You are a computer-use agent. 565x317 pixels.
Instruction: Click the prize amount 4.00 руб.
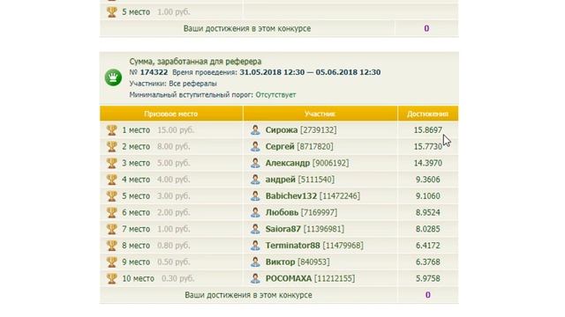pos(173,180)
